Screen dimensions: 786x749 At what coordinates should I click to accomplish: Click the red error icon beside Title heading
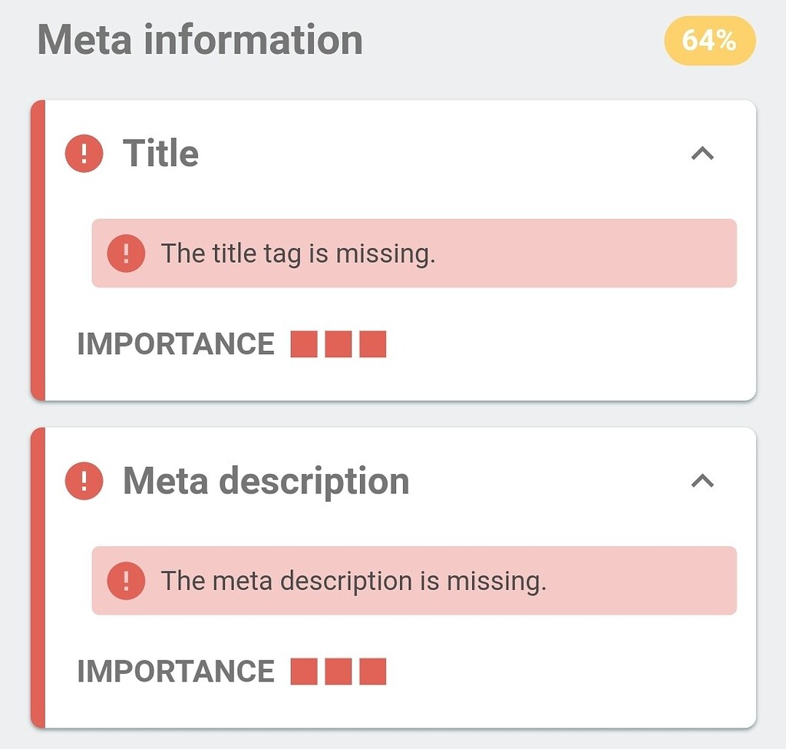coord(84,154)
